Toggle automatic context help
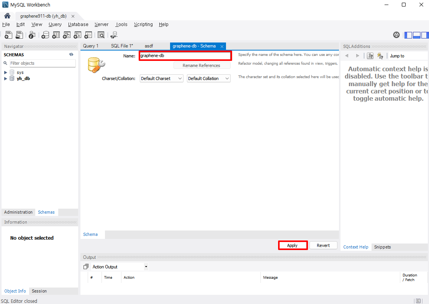The image size is (429, 304). click(380, 56)
